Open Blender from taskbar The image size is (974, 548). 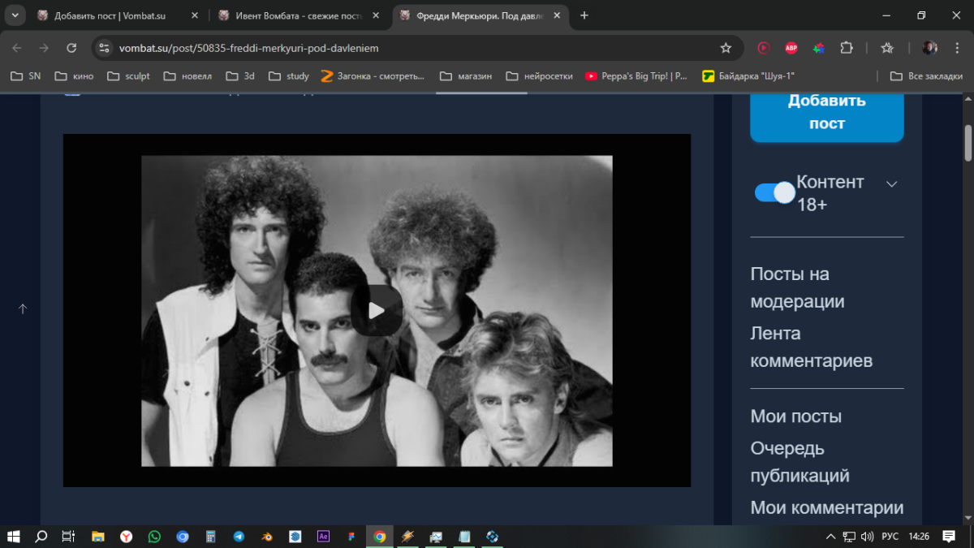(267, 537)
